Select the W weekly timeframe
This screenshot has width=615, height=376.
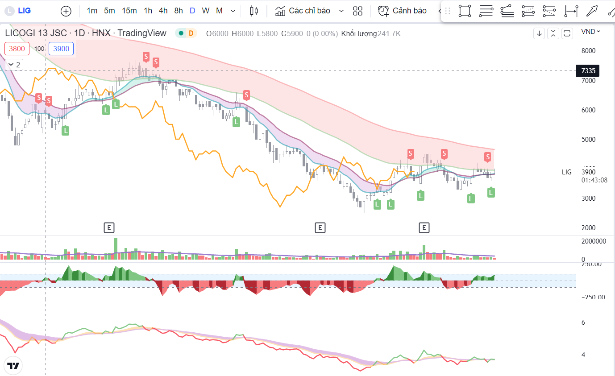pos(206,11)
